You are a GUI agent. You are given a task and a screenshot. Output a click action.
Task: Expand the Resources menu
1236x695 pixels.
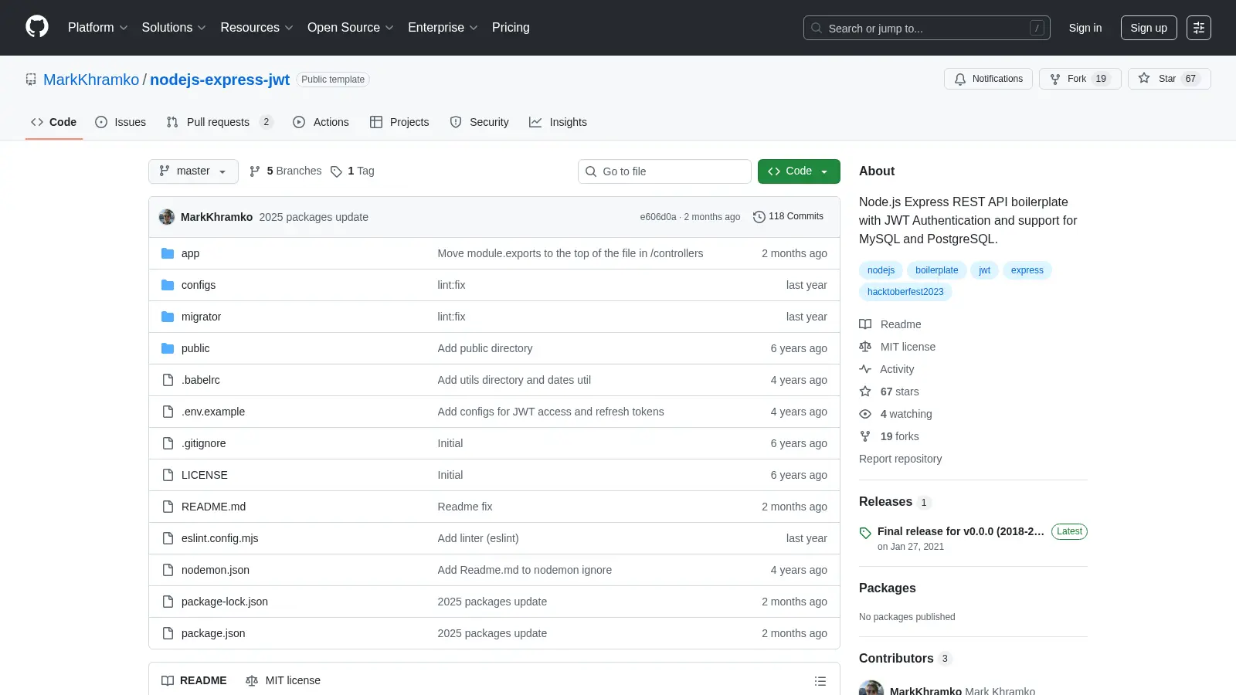pos(256,28)
